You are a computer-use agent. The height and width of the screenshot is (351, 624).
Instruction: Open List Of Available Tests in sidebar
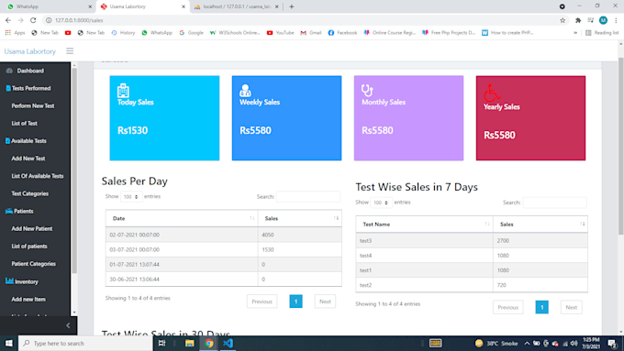click(38, 176)
